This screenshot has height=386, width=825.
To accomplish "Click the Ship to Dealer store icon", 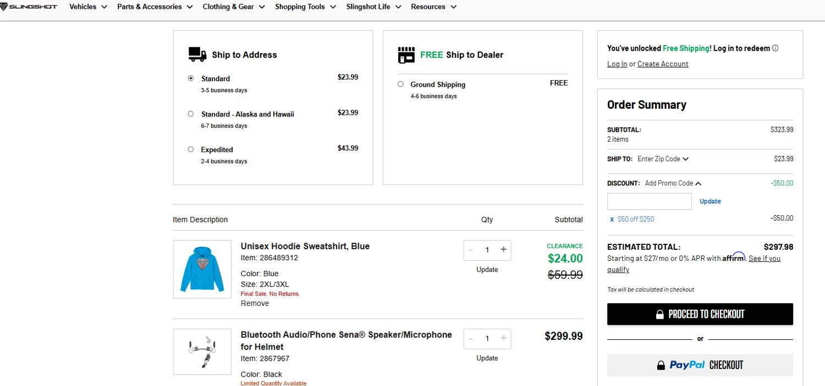I will click(406, 55).
